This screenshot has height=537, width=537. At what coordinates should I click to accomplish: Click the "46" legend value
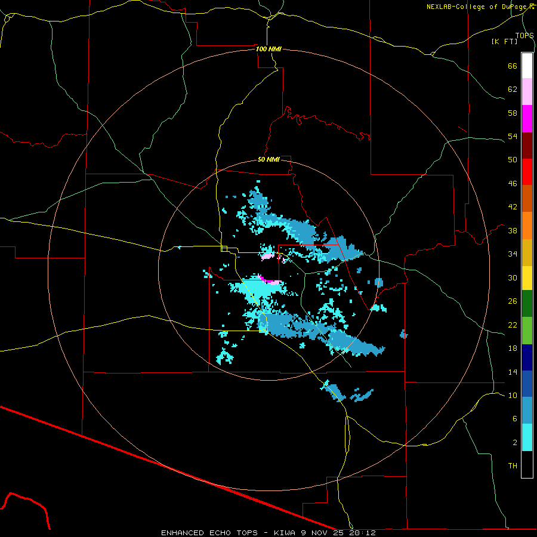pos(513,184)
